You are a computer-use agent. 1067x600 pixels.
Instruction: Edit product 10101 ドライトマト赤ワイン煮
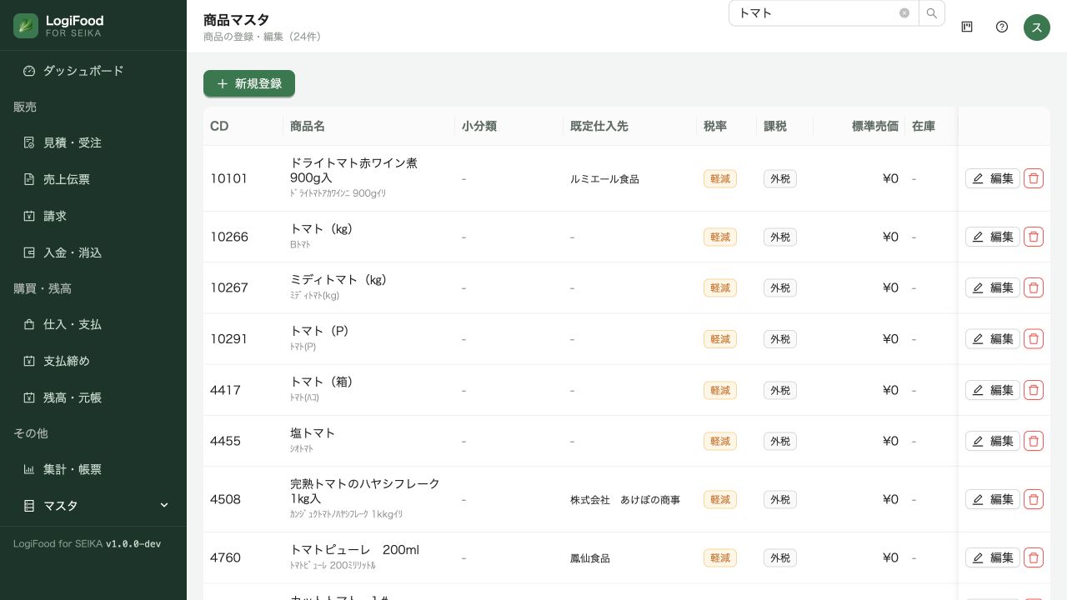click(993, 178)
